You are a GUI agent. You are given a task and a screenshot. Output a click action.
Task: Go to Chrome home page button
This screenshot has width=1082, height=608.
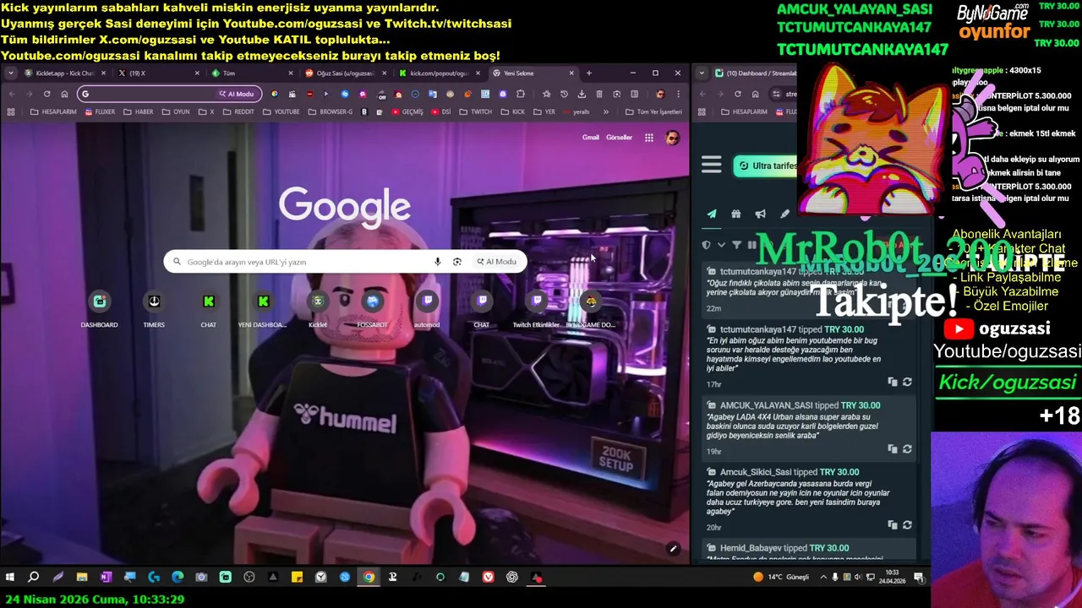tap(64, 94)
